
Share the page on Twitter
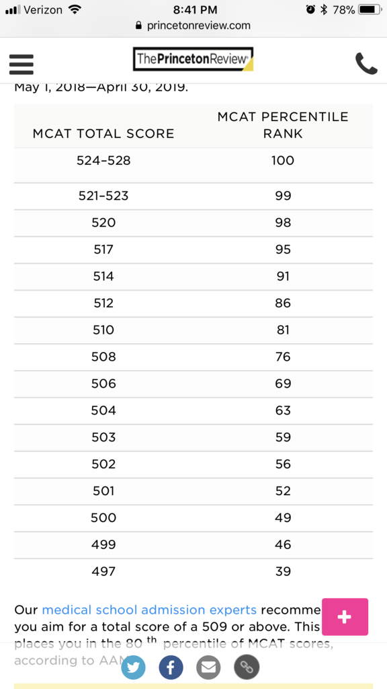(x=132, y=668)
